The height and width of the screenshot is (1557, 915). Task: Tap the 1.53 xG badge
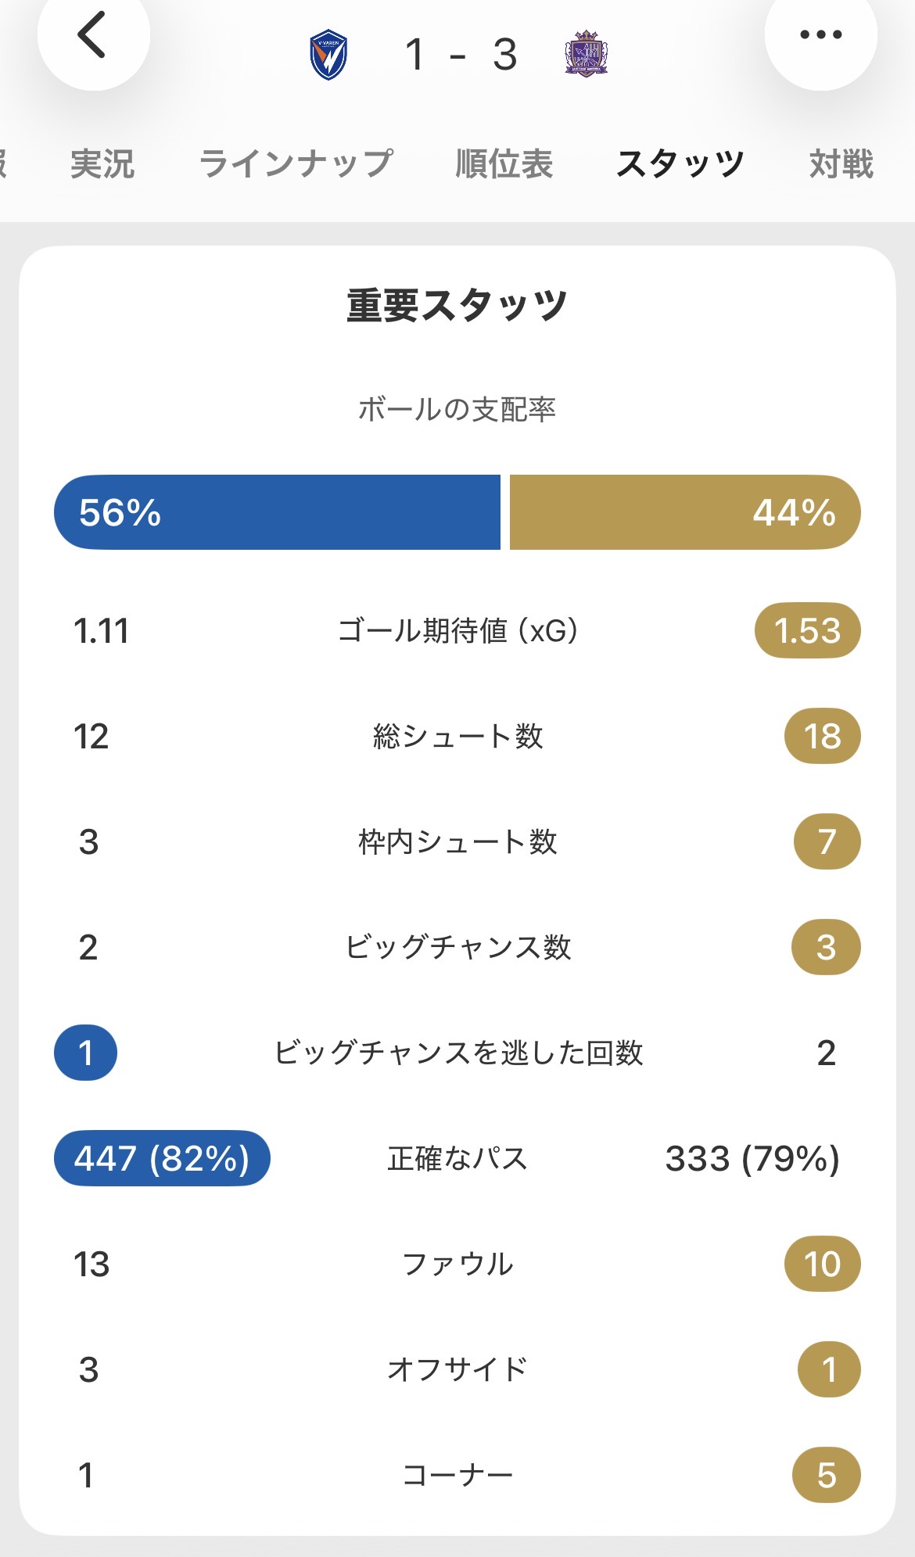[807, 631]
